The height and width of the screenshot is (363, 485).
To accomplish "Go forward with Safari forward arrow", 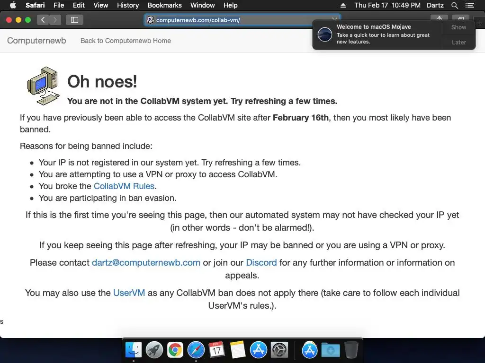I will [x=55, y=20].
